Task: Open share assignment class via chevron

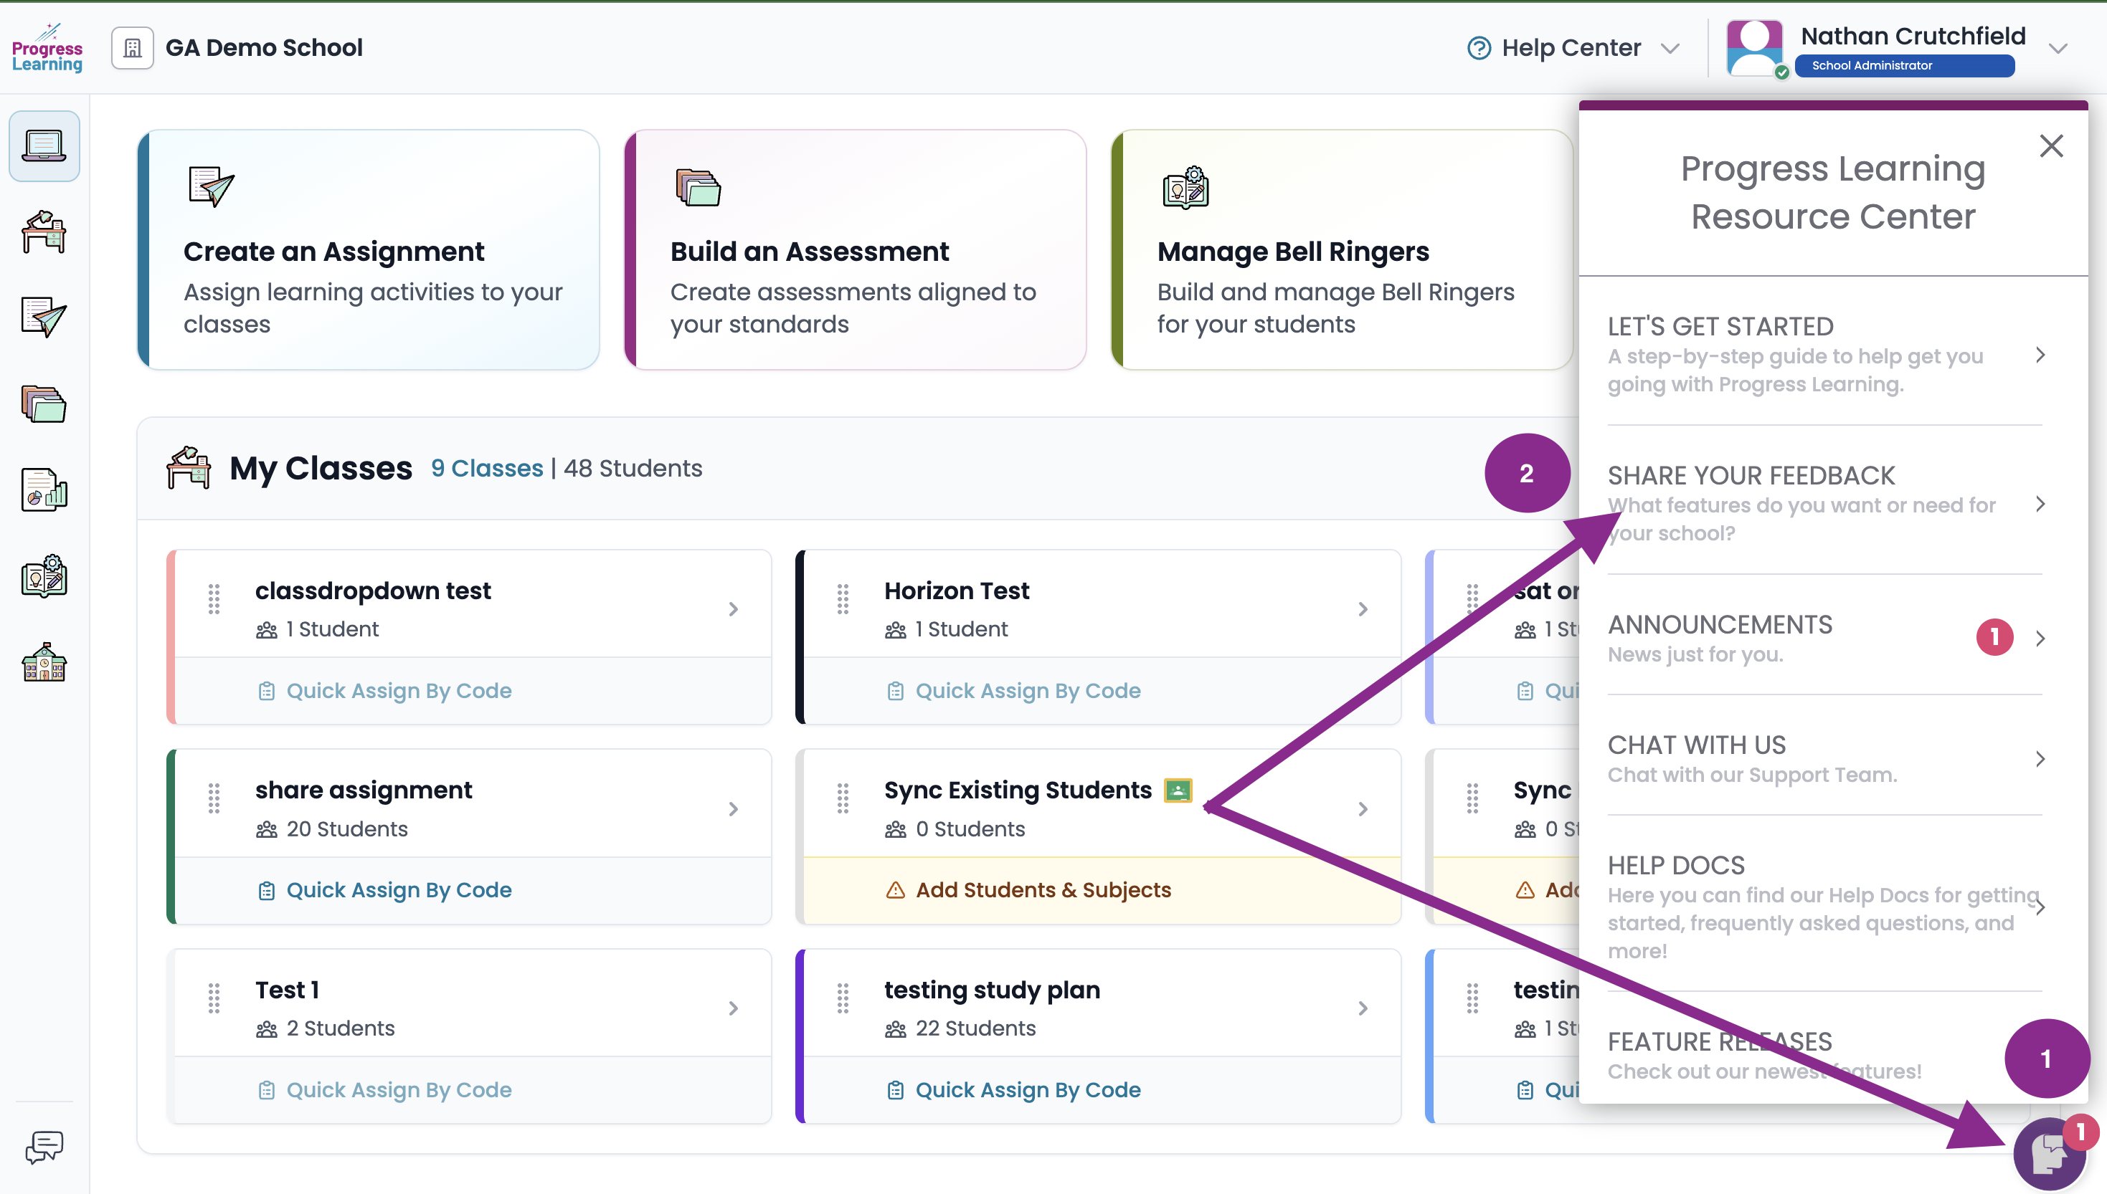Action: click(734, 809)
